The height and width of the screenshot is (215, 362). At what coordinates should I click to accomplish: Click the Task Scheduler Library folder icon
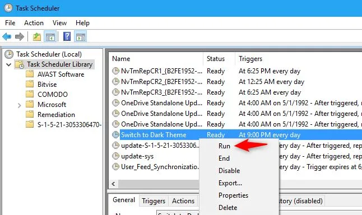tap(20, 64)
